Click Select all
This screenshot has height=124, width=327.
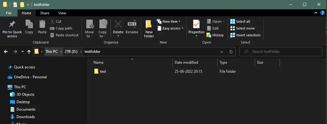(x=240, y=21)
